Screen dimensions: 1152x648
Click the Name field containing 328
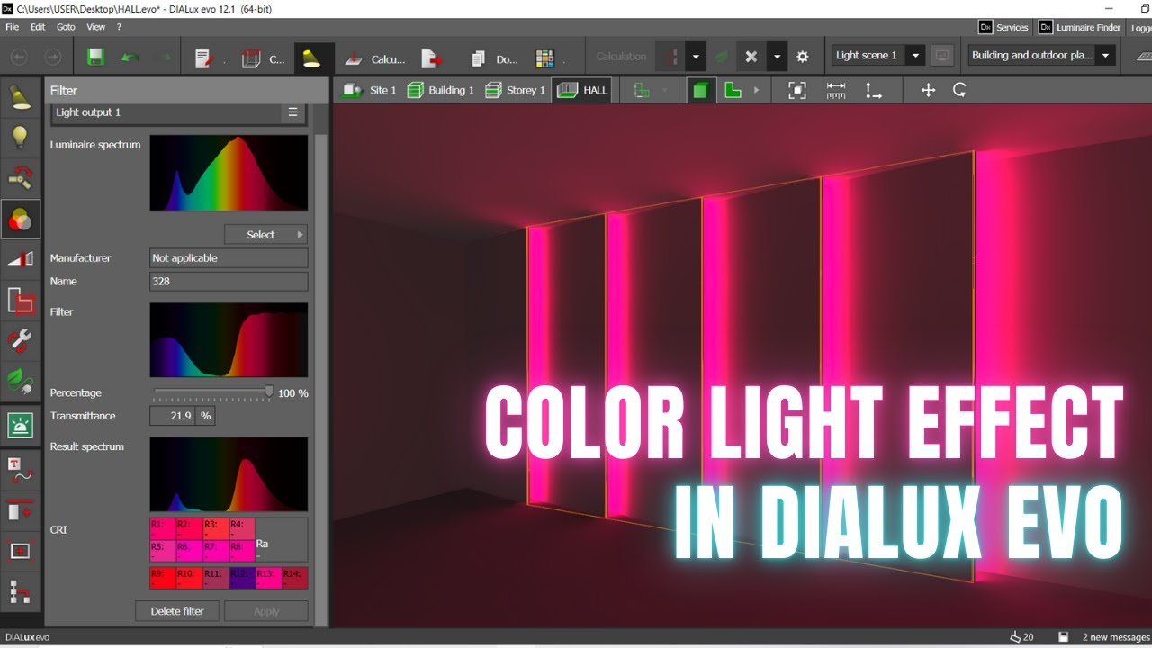229,282
